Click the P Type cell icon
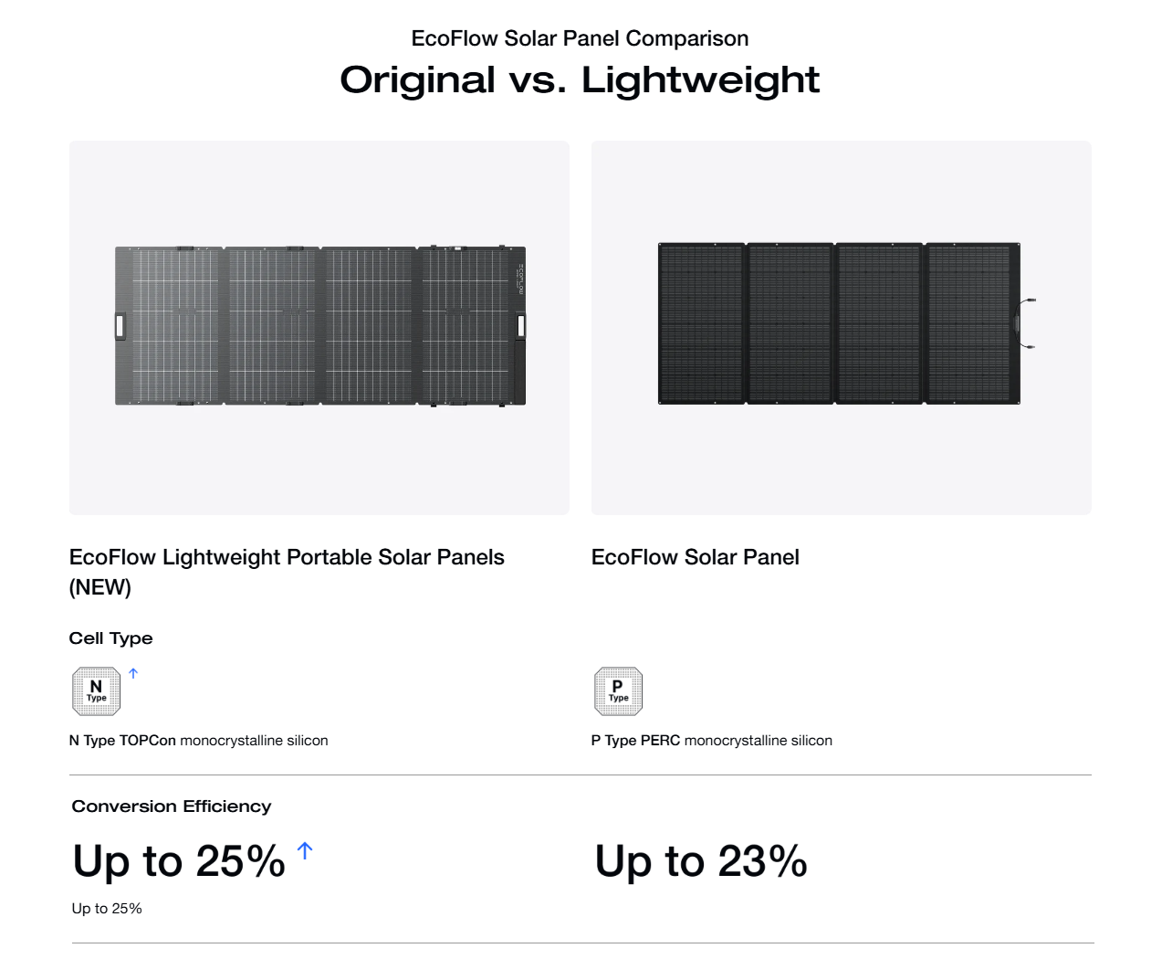1151x959 pixels. tap(618, 691)
